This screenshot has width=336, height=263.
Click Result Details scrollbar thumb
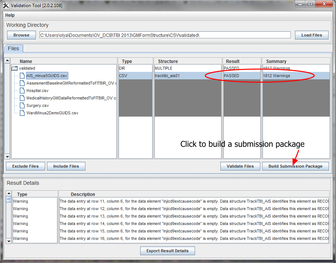pos(9,199)
